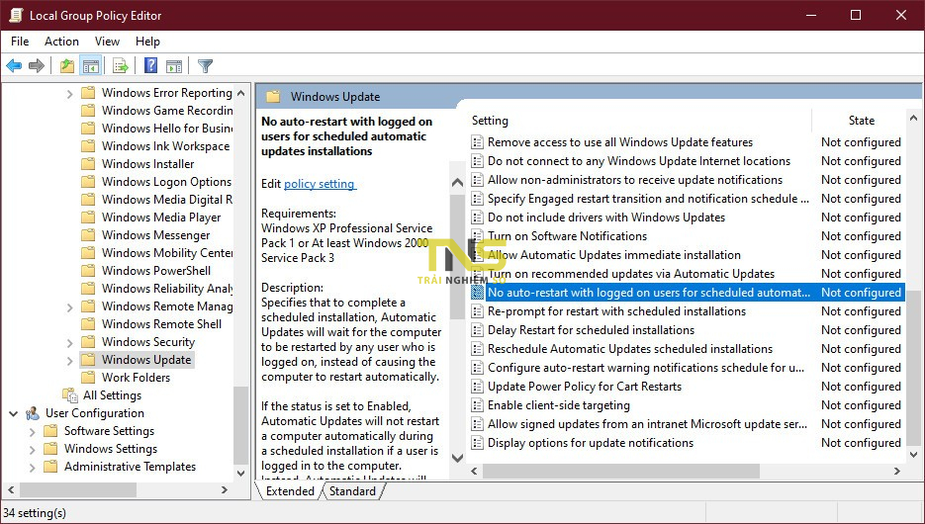Open the File menu
The height and width of the screenshot is (524, 925).
20,42
